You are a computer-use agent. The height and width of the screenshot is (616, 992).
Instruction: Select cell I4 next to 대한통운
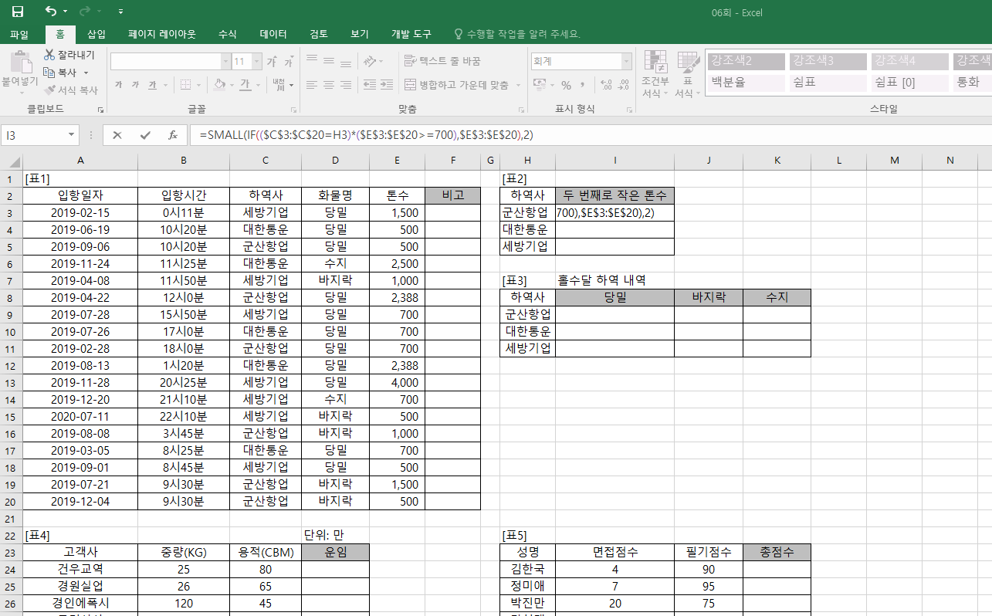point(614,229)
